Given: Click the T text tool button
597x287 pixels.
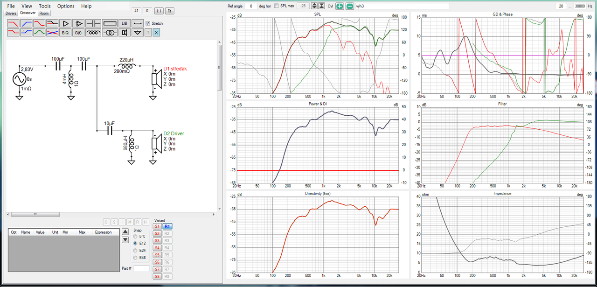Looking at the screenshot, I should coord(148,33).
